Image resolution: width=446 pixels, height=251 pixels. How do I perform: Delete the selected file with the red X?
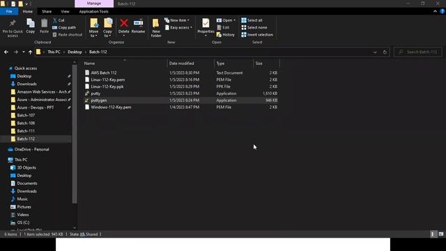click(x=124, y=26)
